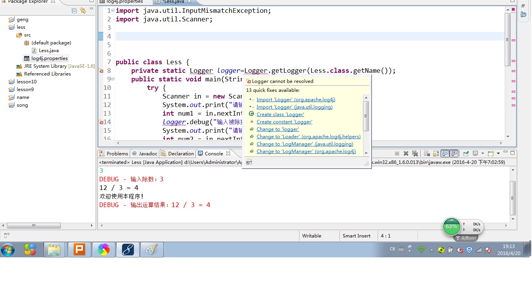Toggle Scroll Lock in Console toolbar
This screenshot has height=299, width=532.
[436, 153]
